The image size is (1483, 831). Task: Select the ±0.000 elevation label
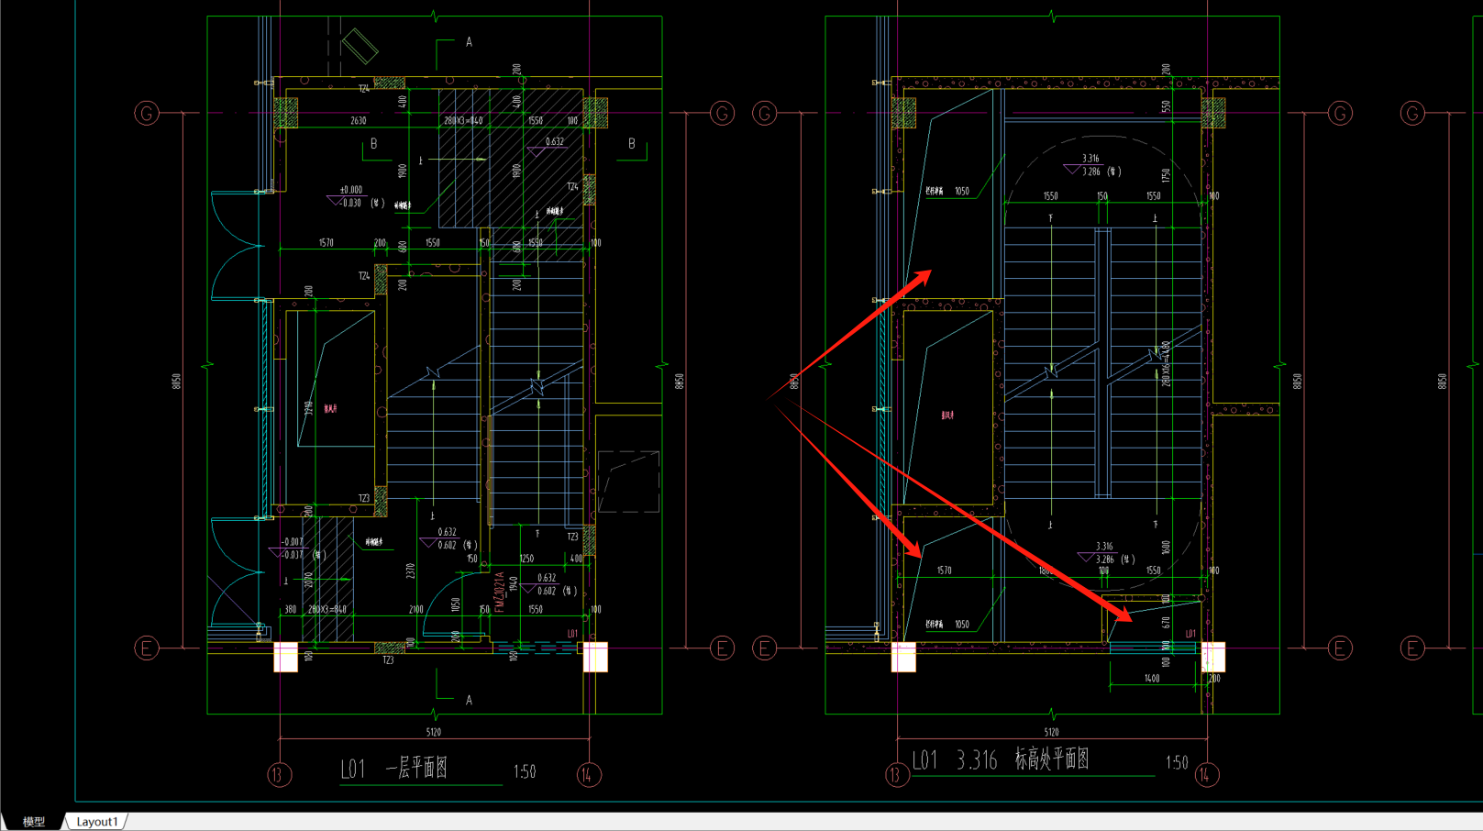tap(350, 190)
